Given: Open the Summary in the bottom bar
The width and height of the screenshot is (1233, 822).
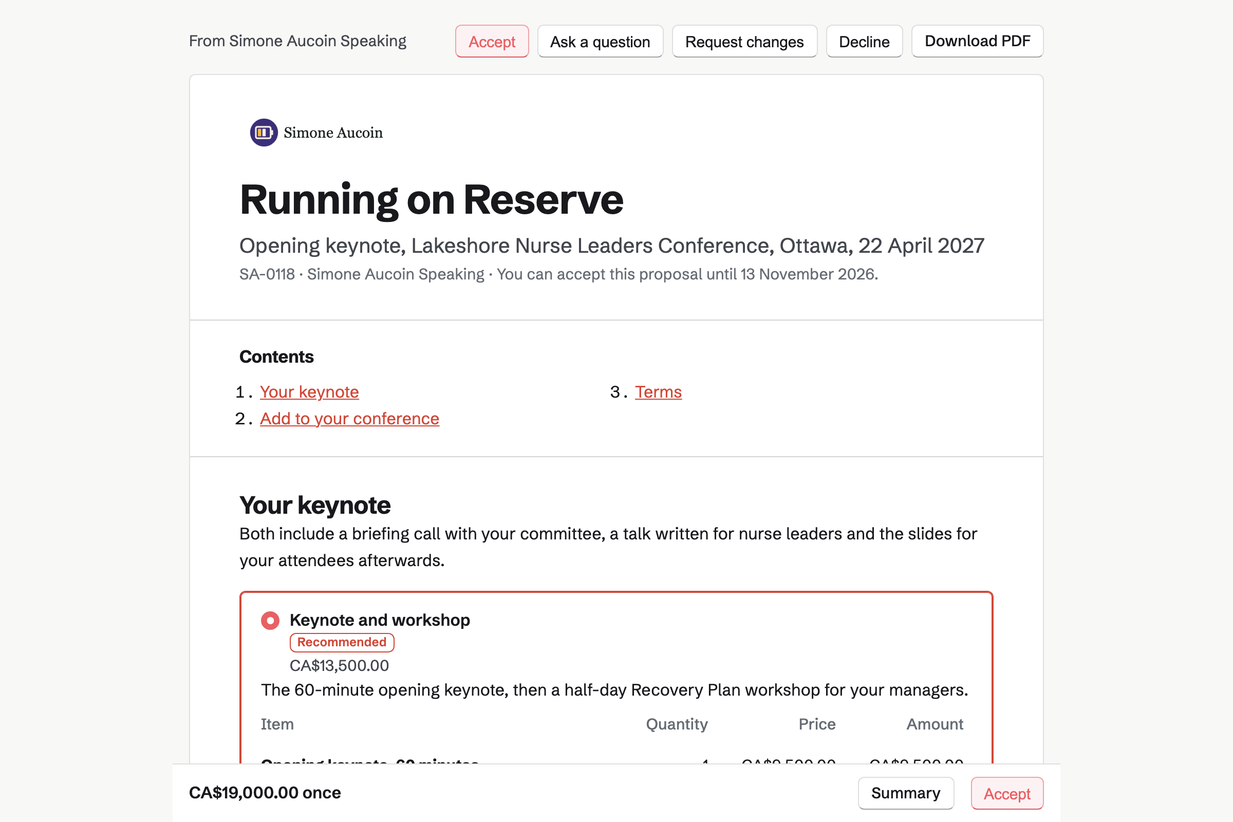Looking at the screenshot, I should (905, 793).
